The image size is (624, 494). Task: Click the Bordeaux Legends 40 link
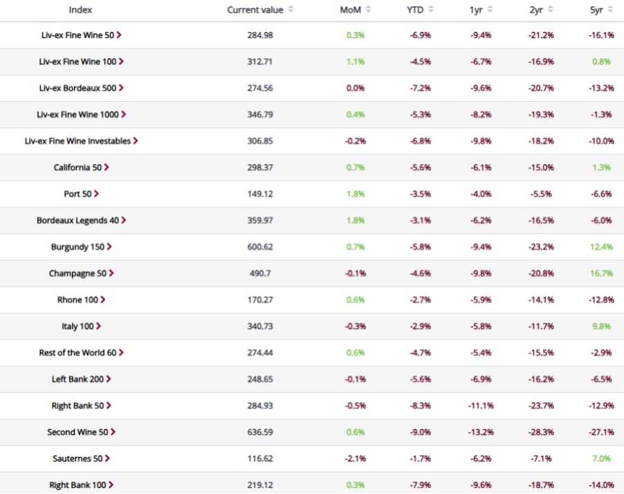pyautogui.click(x=77, y=221)
